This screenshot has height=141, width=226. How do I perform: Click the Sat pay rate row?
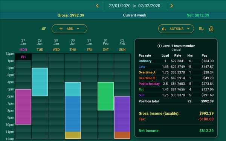coord(176,90)
